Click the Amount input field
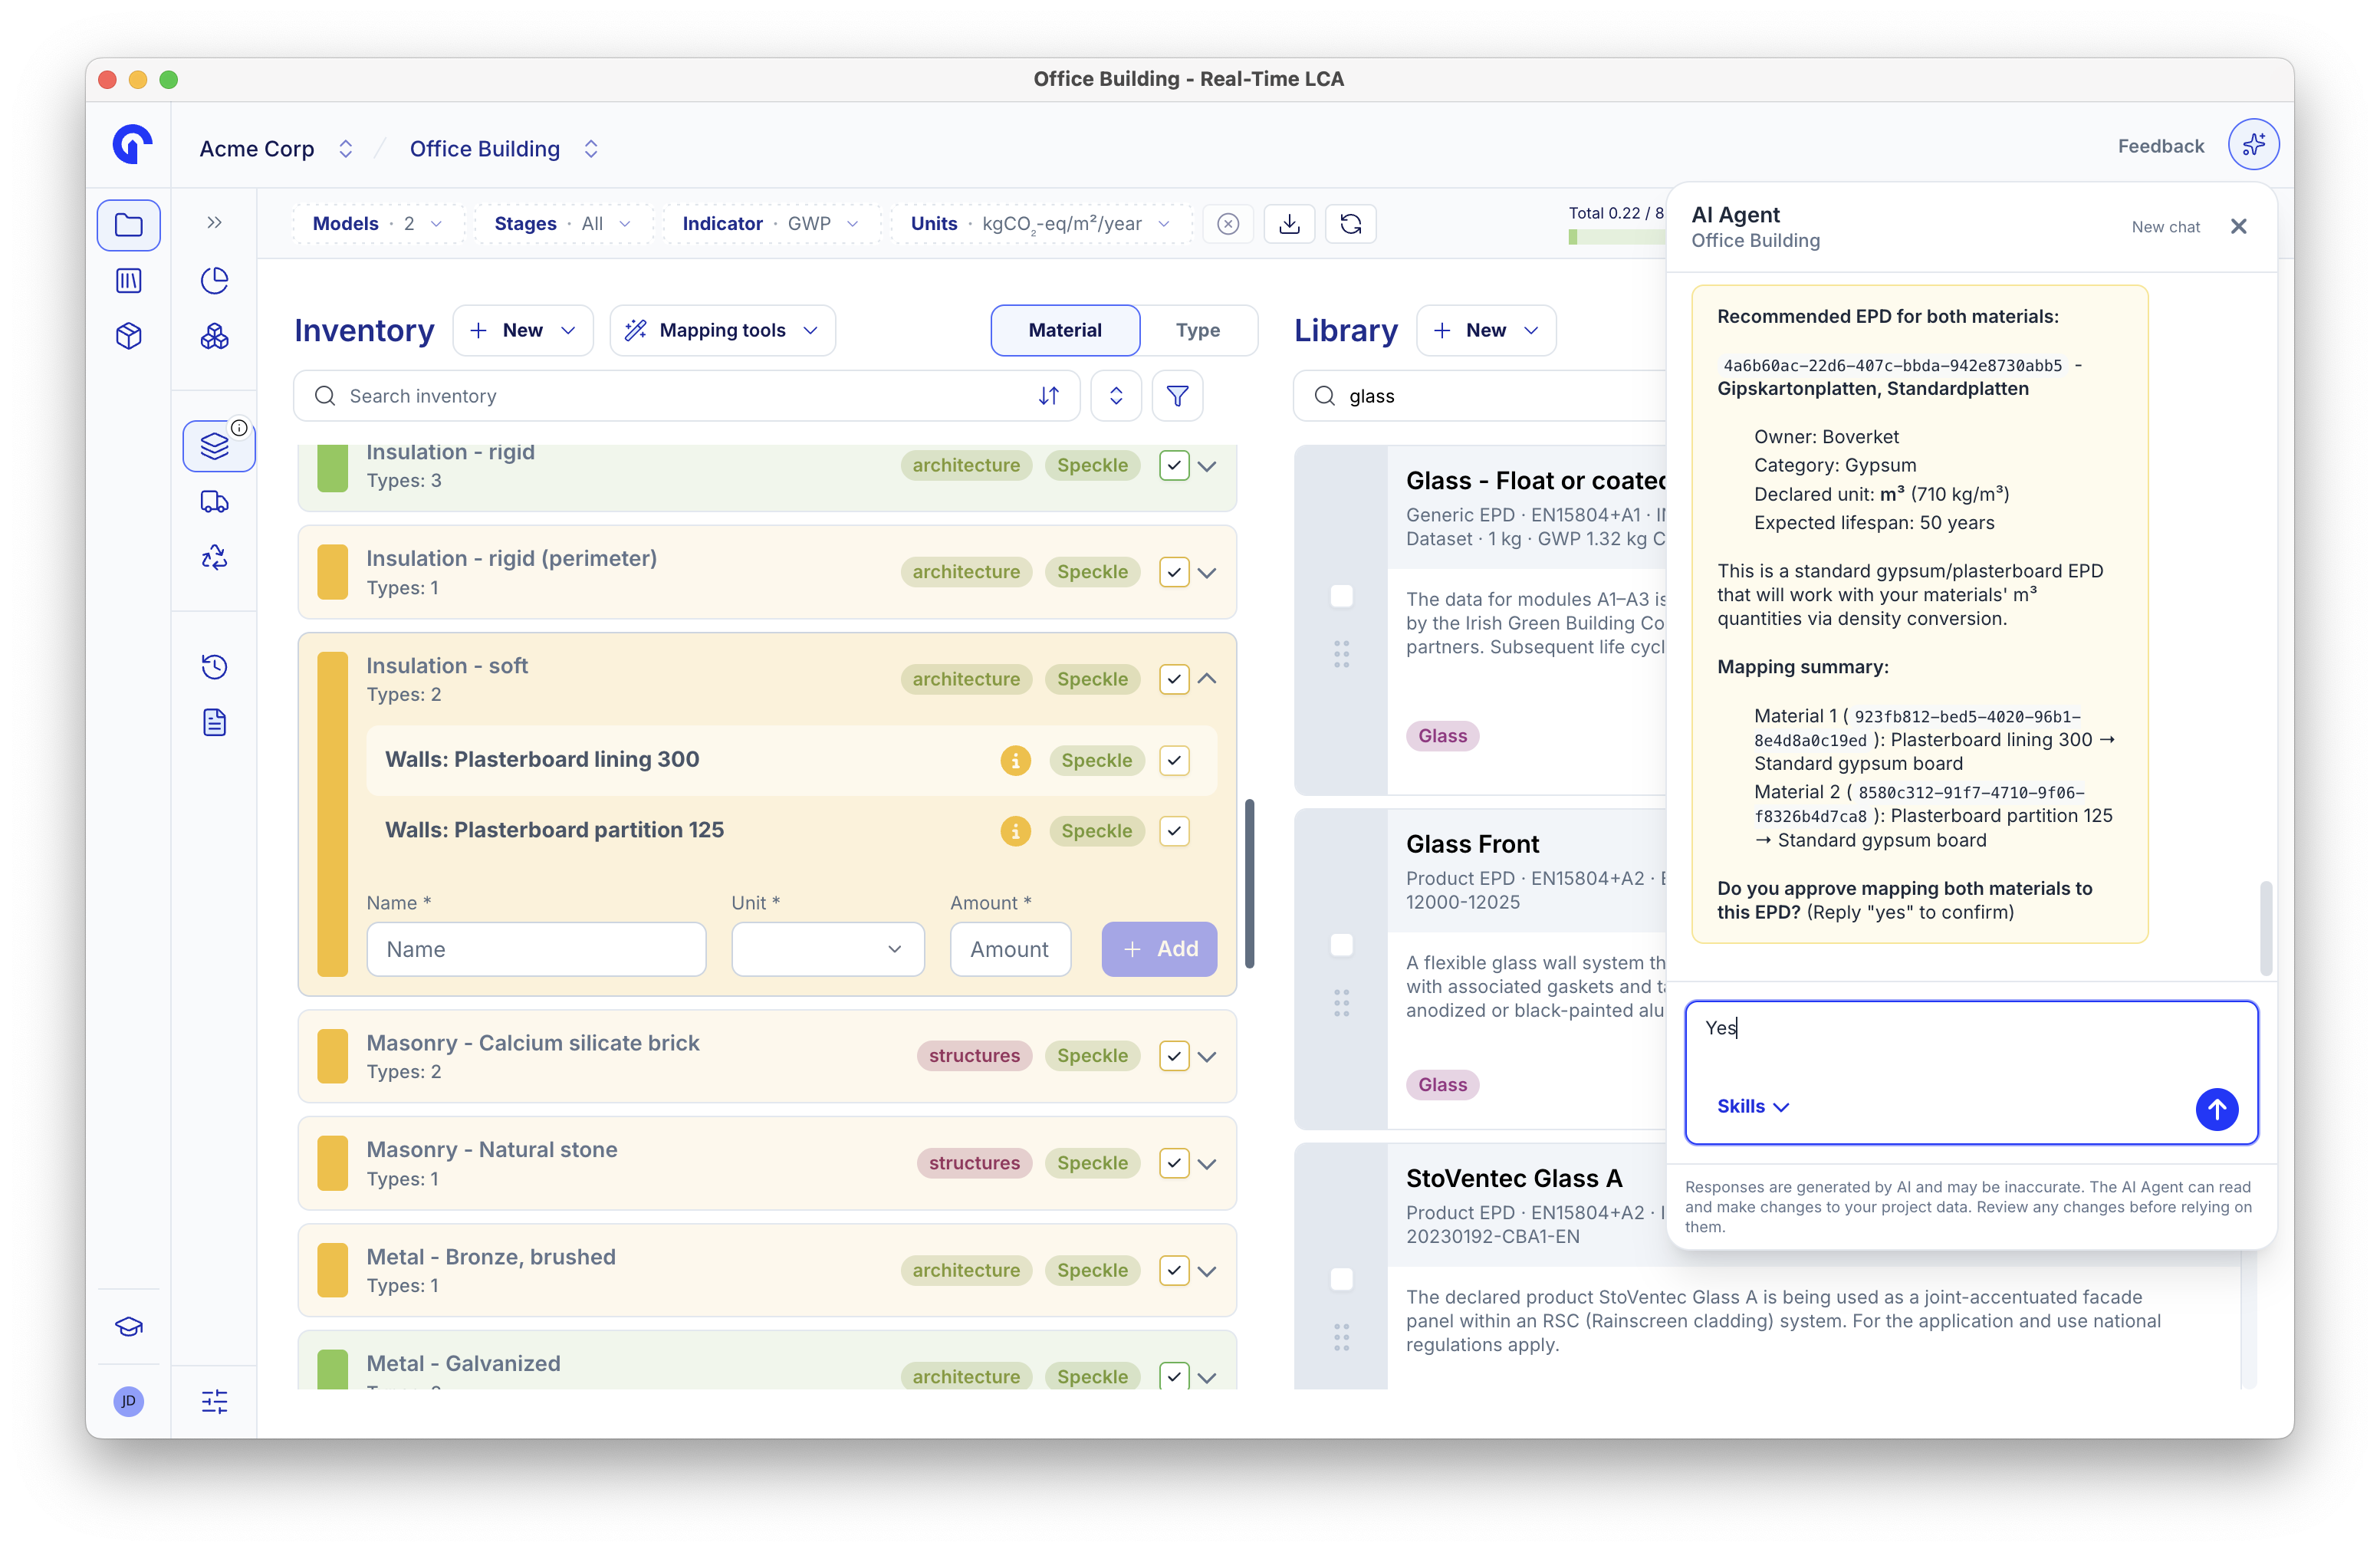The image size is (2380, 1552). point(1010,949)
